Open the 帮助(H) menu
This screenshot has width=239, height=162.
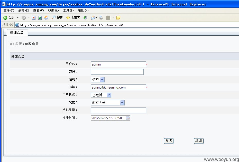point(83,10)
